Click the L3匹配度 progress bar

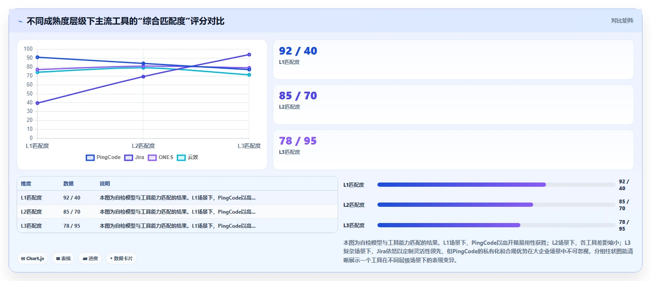pos(496,225)
